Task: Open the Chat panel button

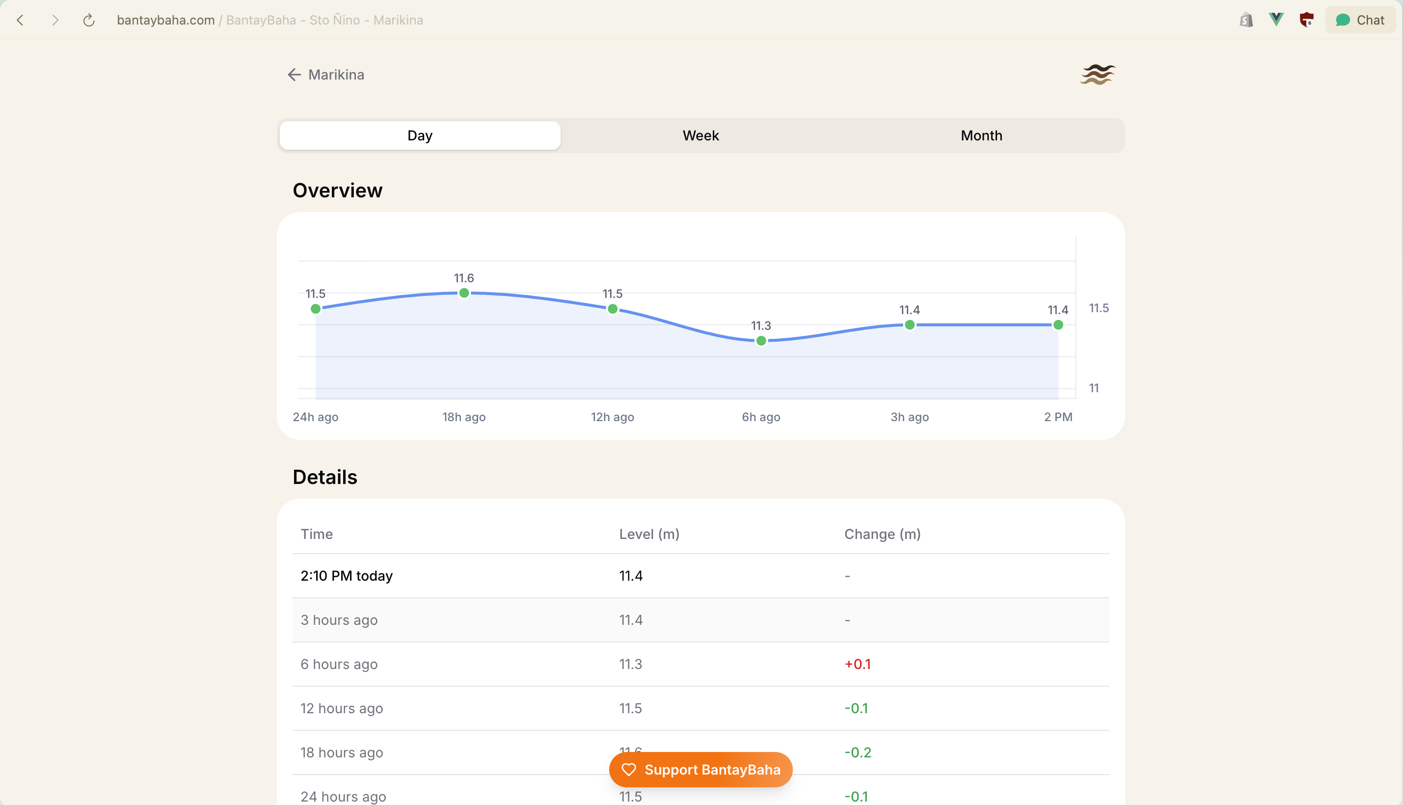Action: 1360,20
